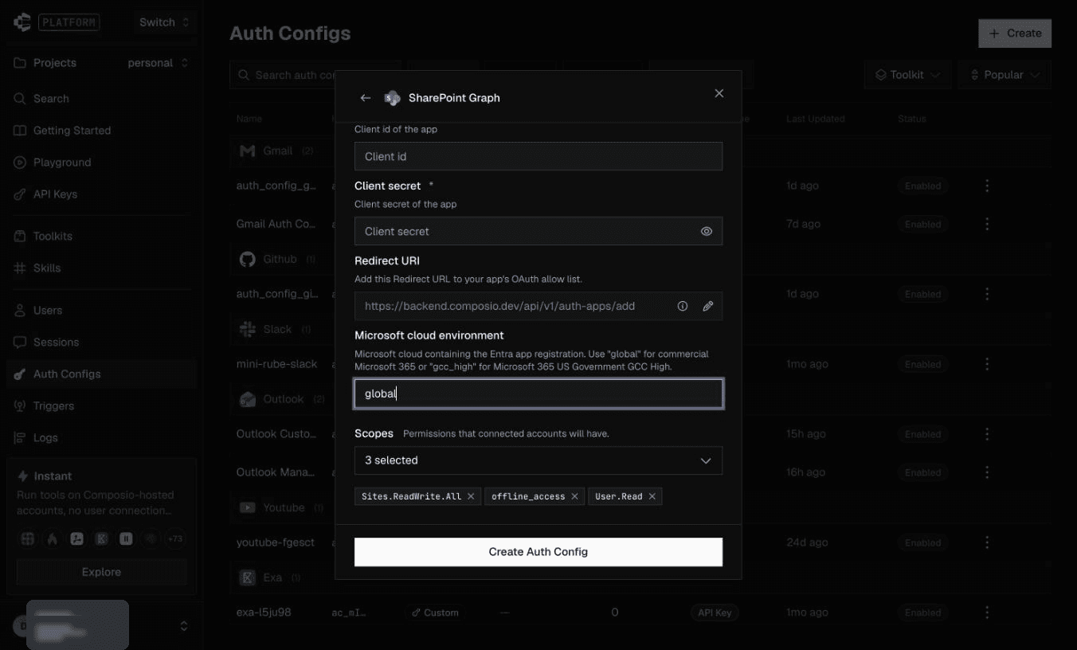
Task: Open the Switch dropdown in sidebar
Action: click(x=164, y=22)
